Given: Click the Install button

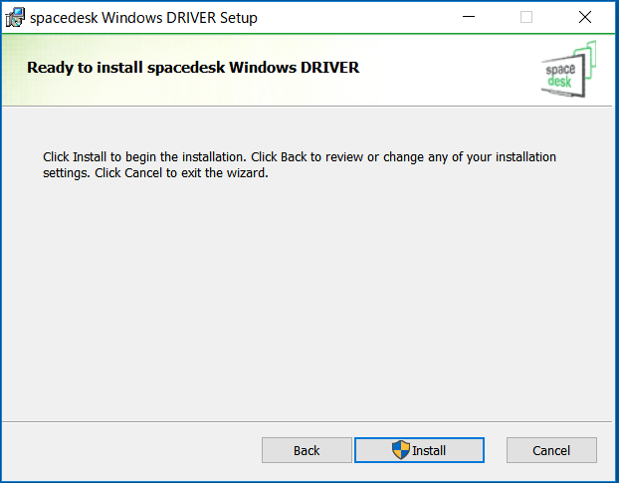Looking at the screenshot, I should [419, 450].
